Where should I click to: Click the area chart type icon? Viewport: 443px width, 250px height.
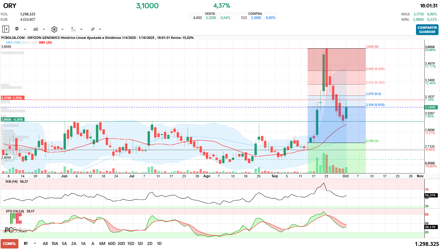pos(36,29)
